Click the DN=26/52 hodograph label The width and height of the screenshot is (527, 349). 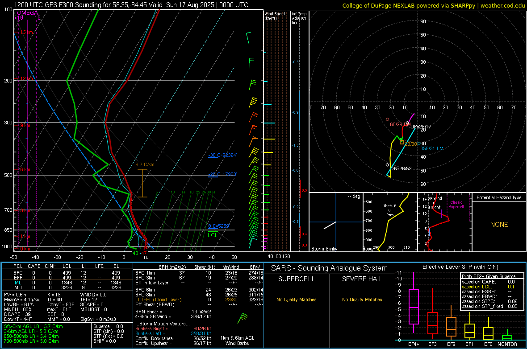(x=401, y=168)
